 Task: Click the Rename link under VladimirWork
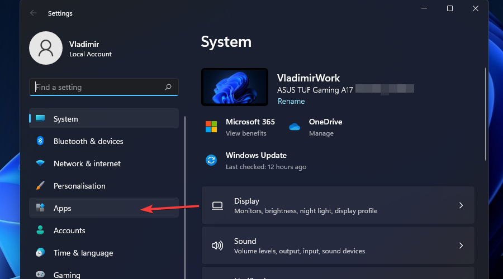[291, 101]
